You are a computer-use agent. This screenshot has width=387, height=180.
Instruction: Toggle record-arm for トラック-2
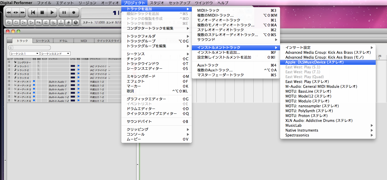[x=39, y=70]
